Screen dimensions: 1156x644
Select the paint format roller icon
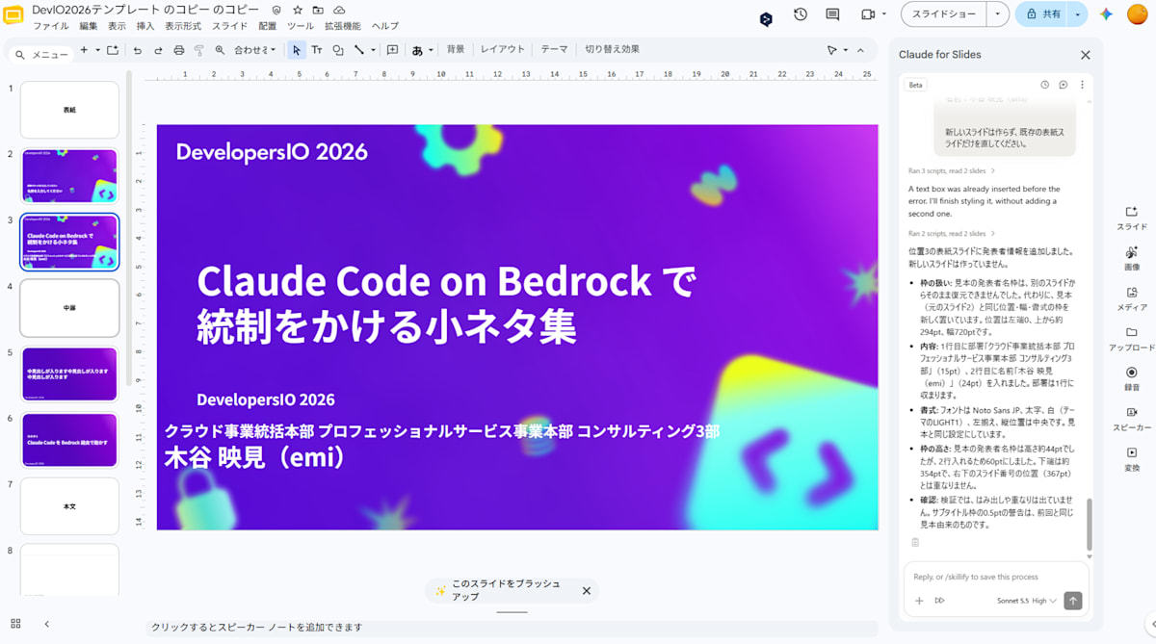click(x=199, y=50)
